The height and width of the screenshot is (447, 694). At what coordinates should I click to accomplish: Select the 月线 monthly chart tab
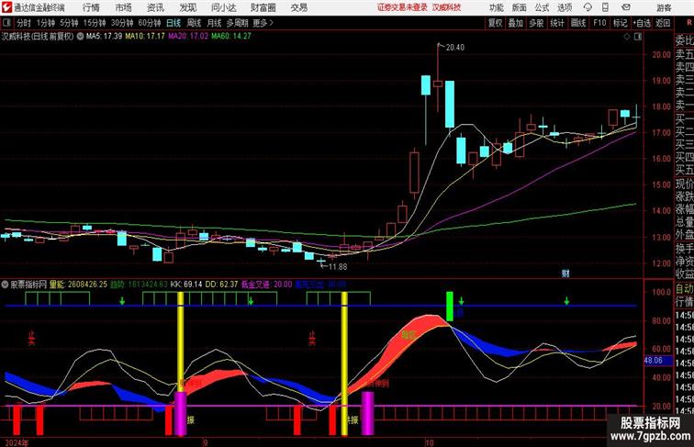tap(214, 23)
